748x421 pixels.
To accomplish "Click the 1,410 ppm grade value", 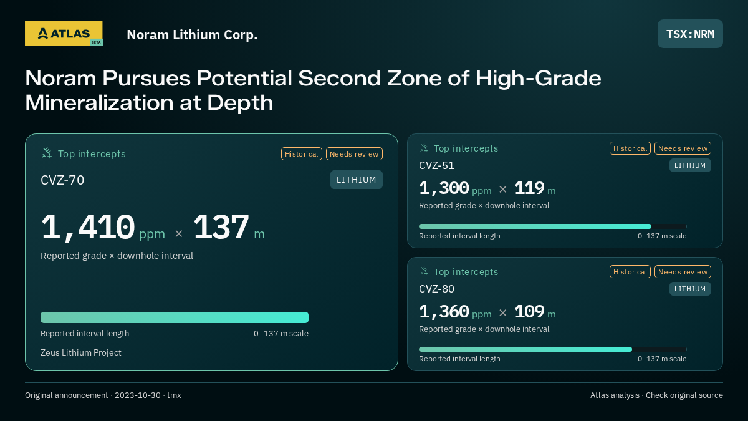I will 103,228.
